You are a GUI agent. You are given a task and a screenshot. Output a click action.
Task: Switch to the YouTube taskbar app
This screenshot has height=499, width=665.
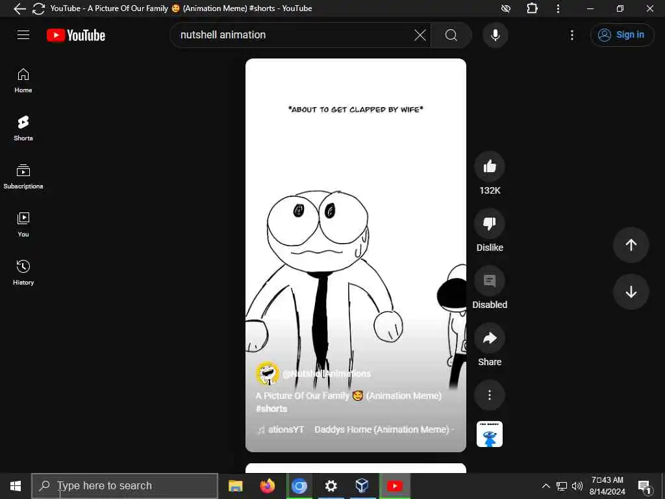[394, 486]
